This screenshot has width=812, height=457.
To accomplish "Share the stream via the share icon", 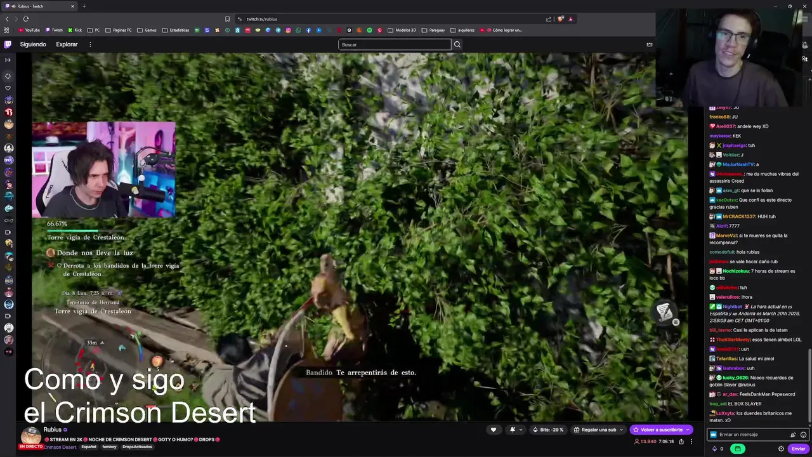I will [681, 442].
